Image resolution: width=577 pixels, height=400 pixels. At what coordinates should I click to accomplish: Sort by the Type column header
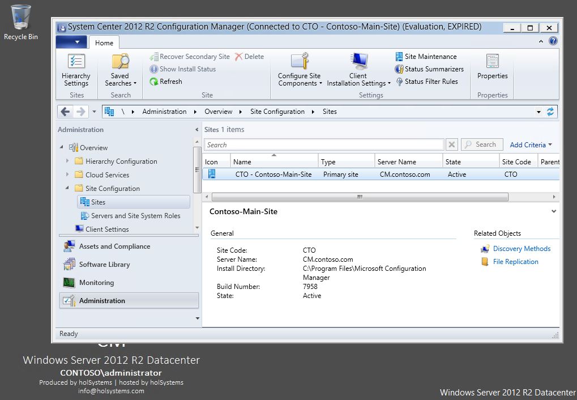(347, 161)
